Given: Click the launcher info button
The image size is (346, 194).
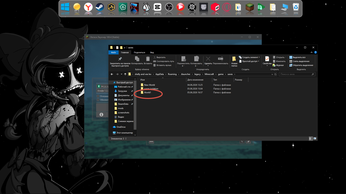Looking at the screenshot, I should click(101, 114).
